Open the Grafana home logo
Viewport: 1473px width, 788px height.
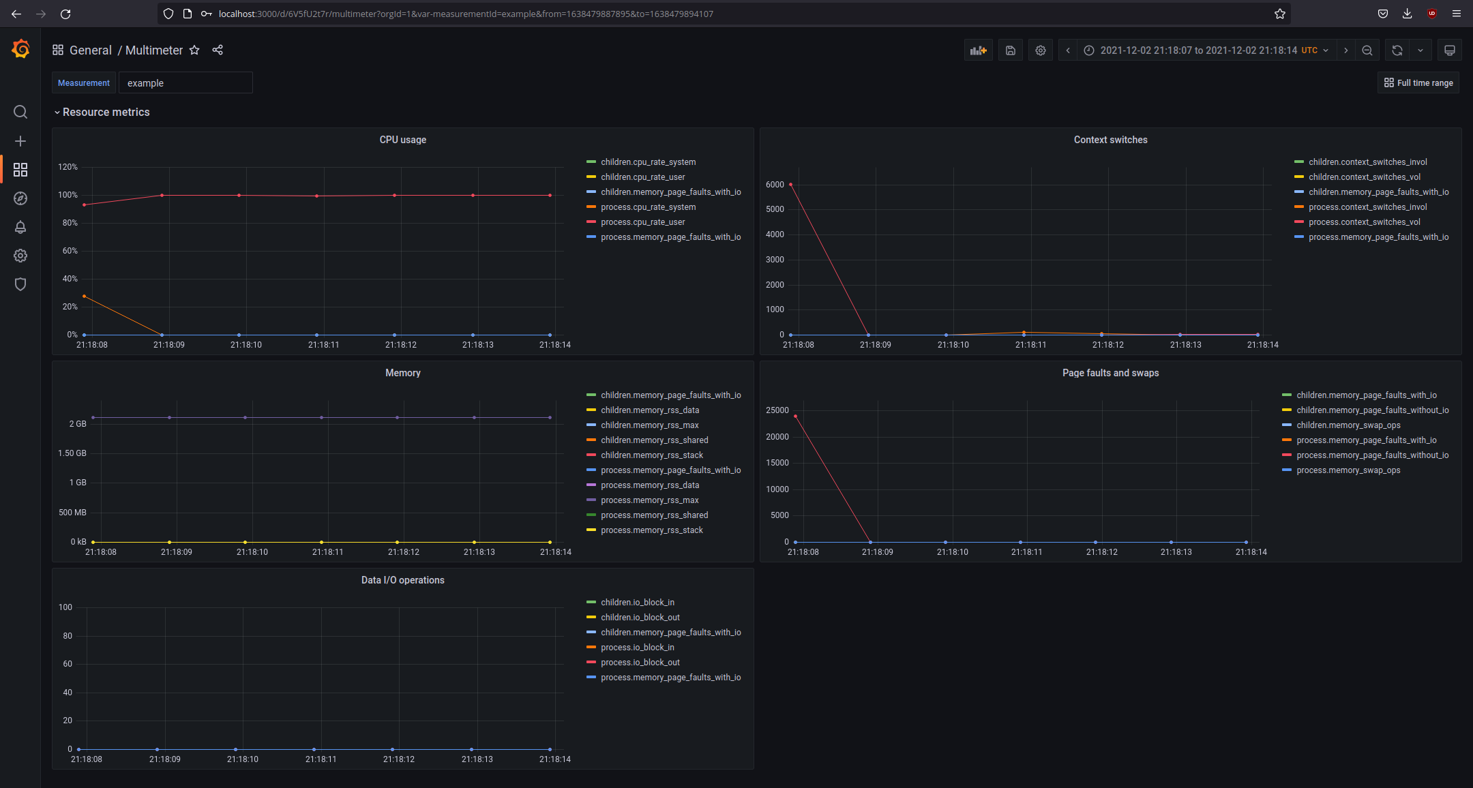(x=20, y=49)
